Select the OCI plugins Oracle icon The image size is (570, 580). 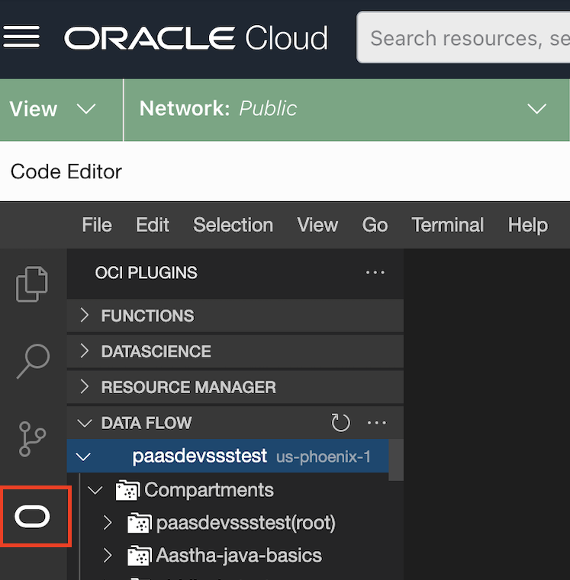33,517
